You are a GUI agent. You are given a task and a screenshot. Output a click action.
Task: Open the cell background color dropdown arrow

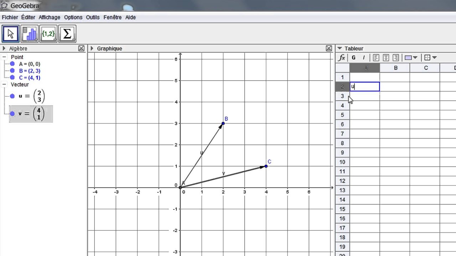[415, 58]
